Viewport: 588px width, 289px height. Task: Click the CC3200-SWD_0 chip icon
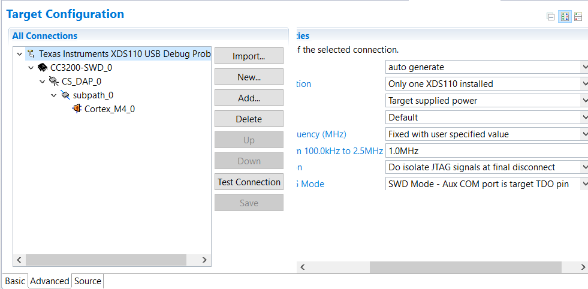pos(43,68)
